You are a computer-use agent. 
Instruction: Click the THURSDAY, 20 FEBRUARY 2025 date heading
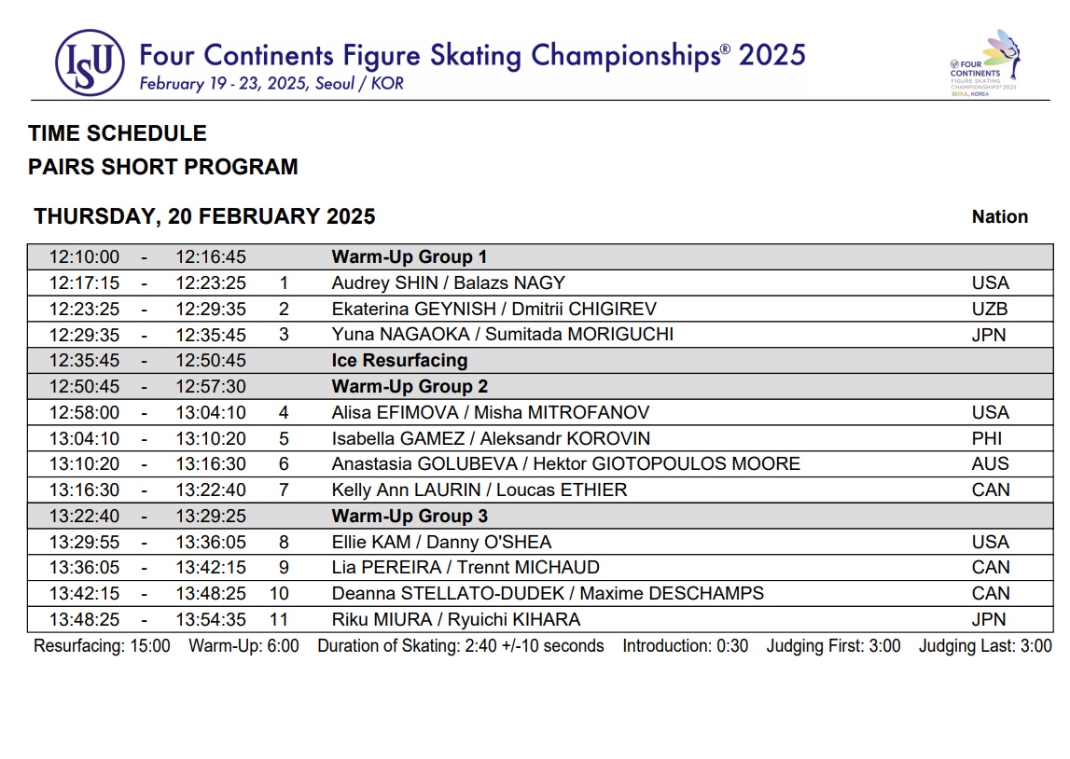[204, 217]
